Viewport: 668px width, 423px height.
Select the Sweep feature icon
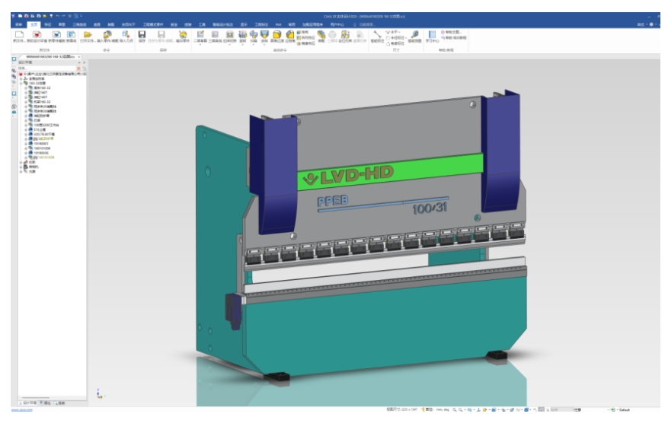(254, 34)
